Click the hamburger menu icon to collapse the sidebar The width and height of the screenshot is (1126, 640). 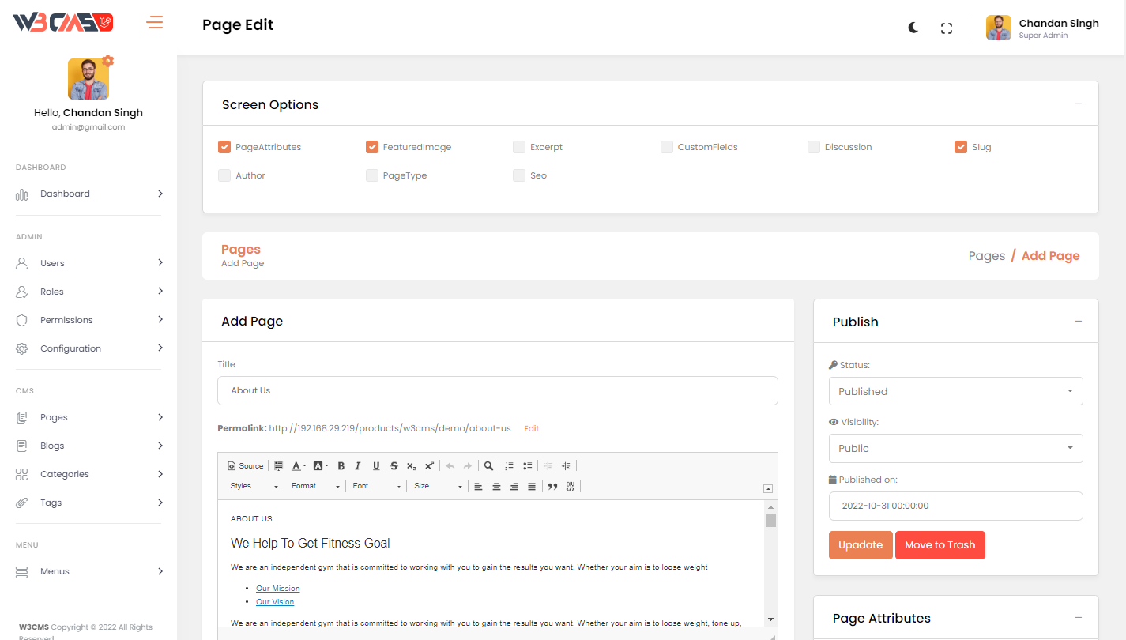point(155,23)
